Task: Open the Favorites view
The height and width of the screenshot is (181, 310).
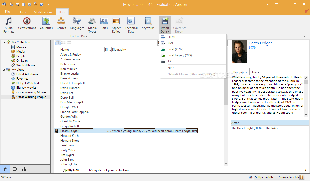Action: point(22,79)
